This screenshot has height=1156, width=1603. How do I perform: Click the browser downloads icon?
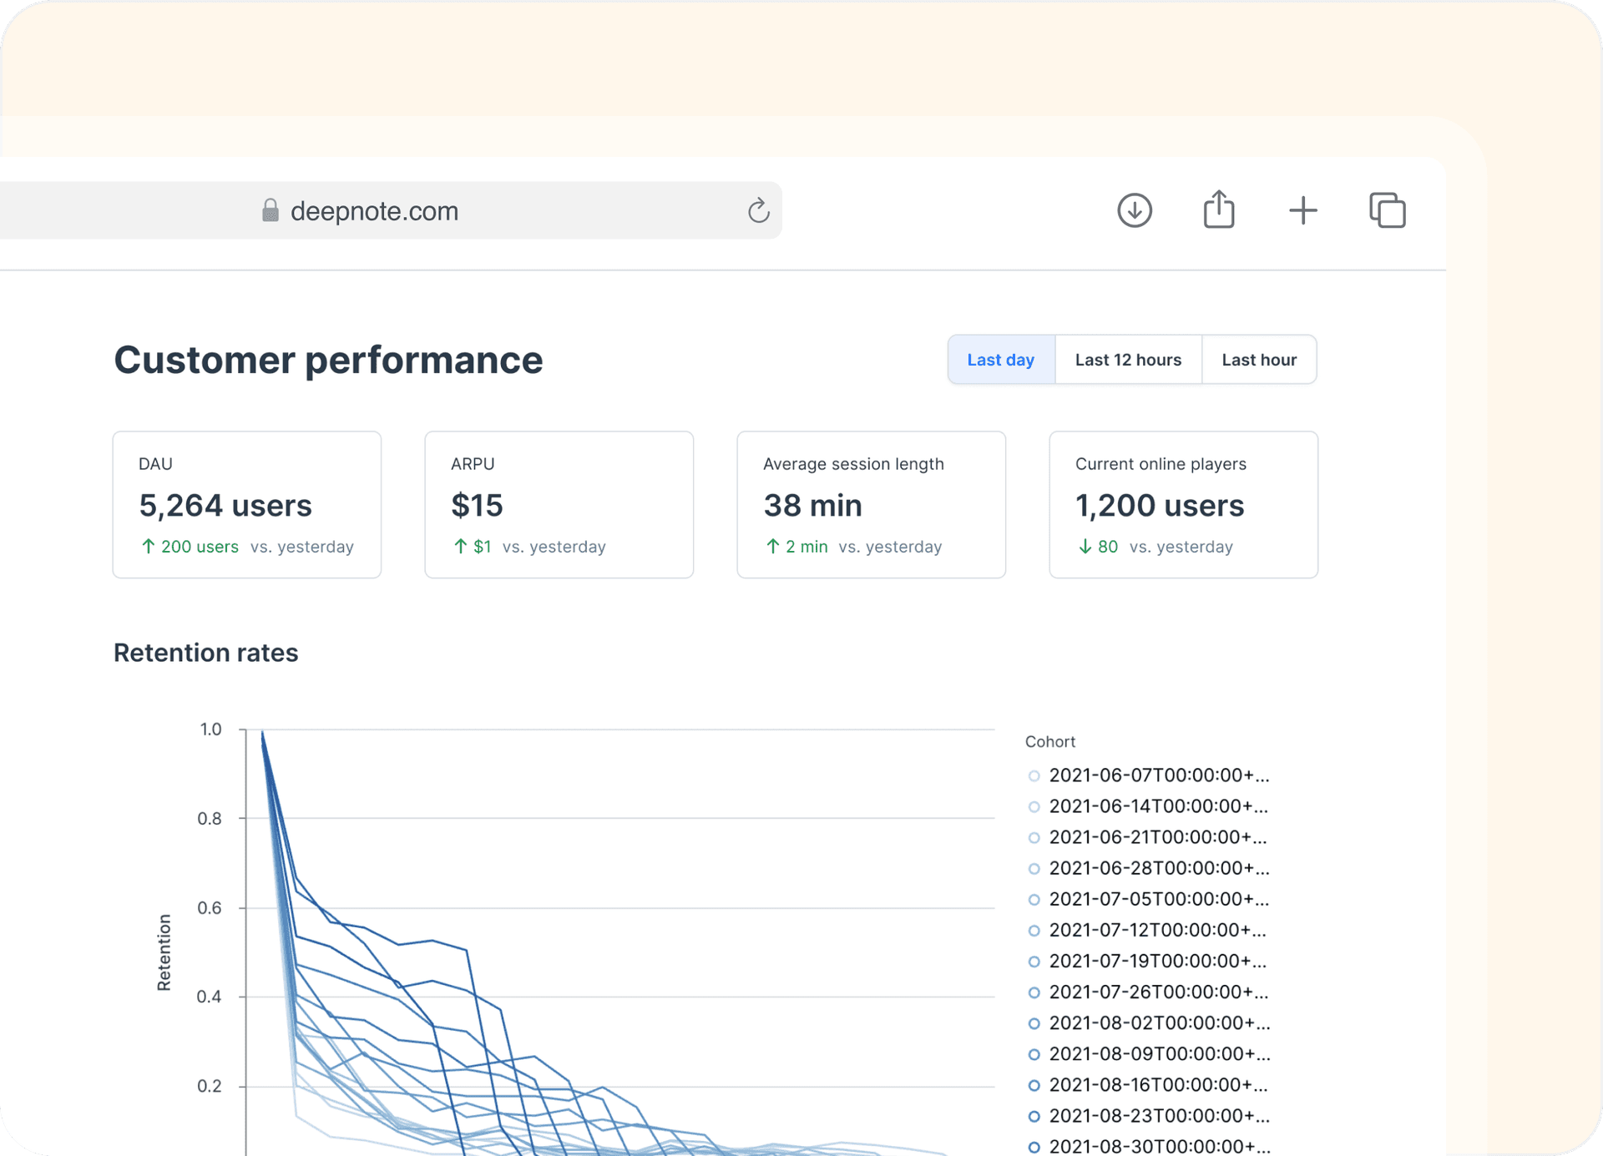(1135, 210)
